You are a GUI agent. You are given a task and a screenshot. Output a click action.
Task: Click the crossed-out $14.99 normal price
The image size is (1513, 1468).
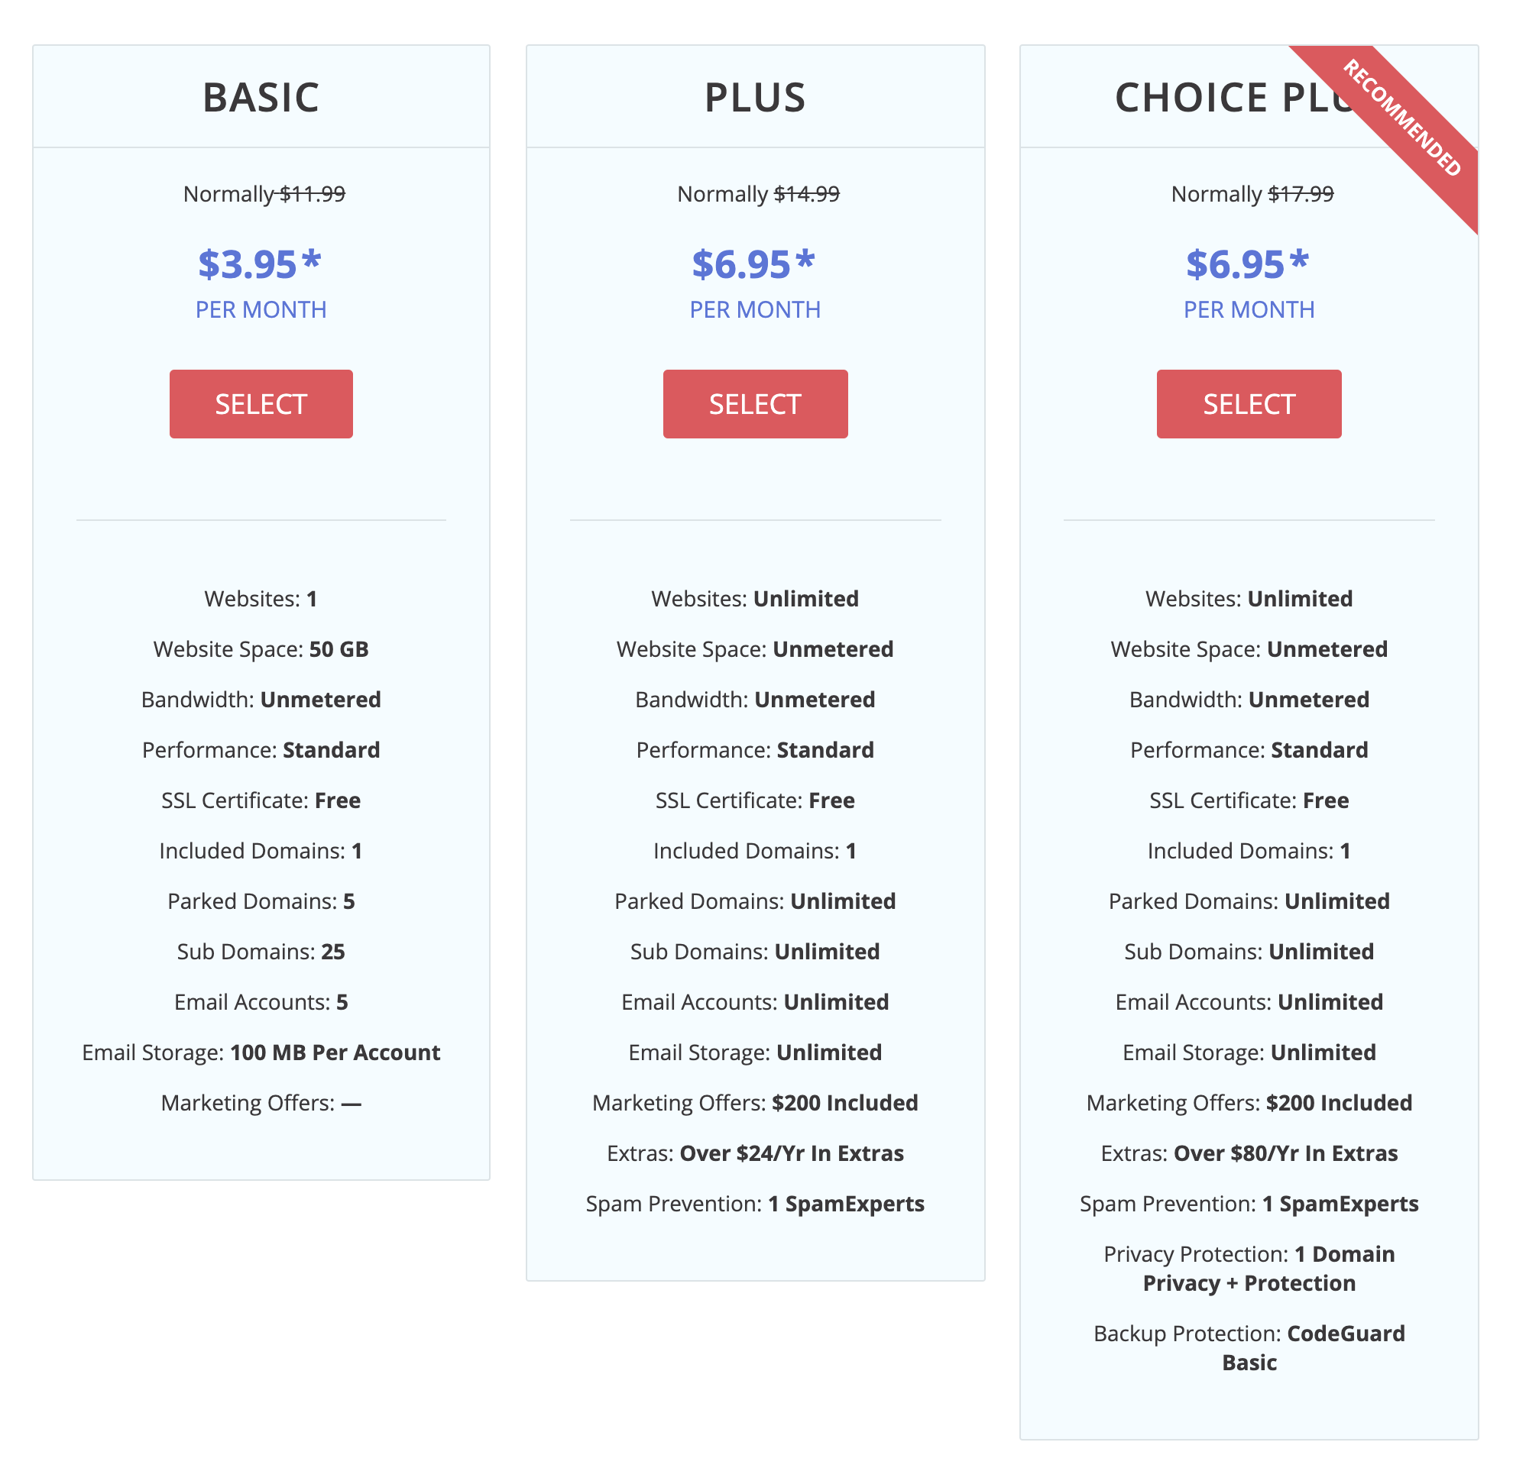point(807,194)
